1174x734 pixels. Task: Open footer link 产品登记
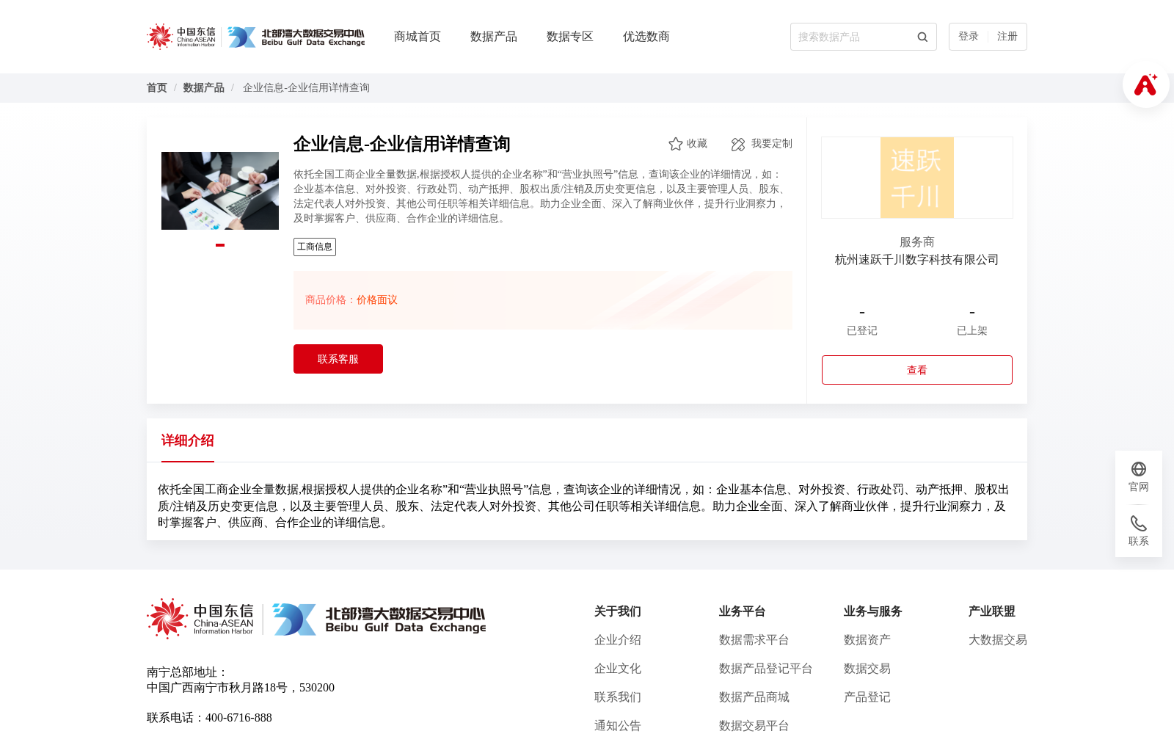pyautogui.click(x=867, y=697)
